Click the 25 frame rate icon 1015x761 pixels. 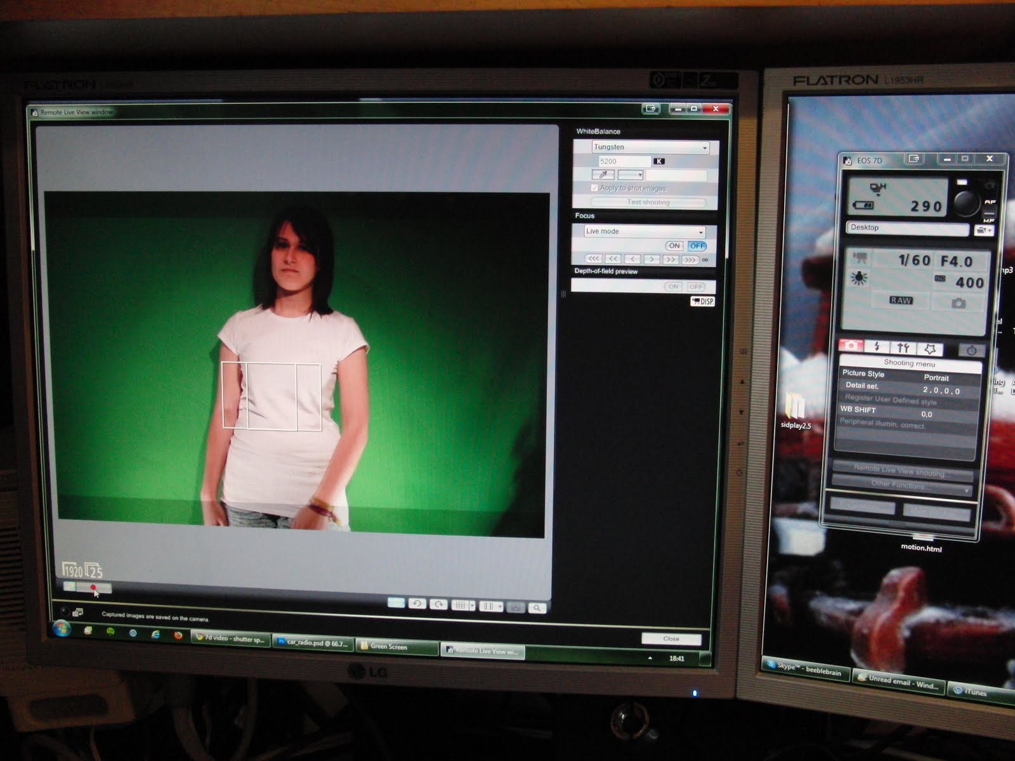(x=94, y=569)
